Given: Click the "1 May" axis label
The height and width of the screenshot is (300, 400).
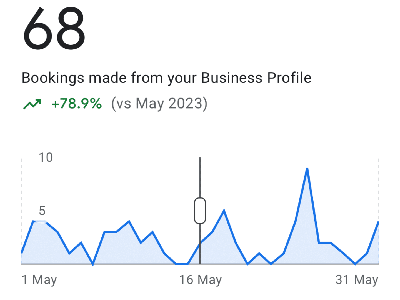Looking at the screenshot, I should tap(39, 280).
